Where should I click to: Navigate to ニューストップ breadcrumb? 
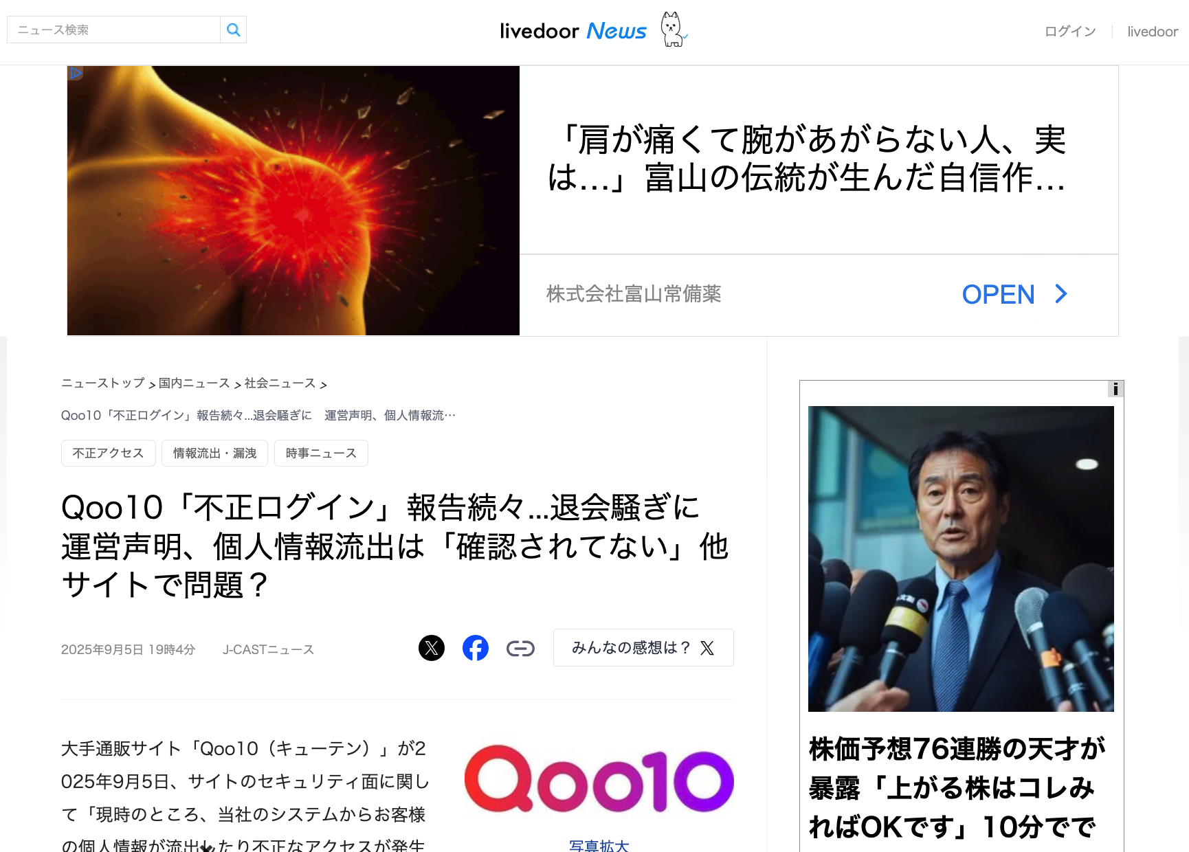[103, 383]
